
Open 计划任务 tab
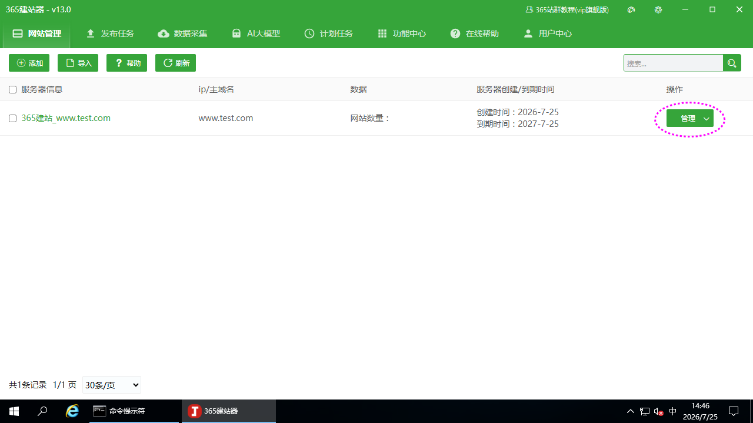click(x=328, y=33)
